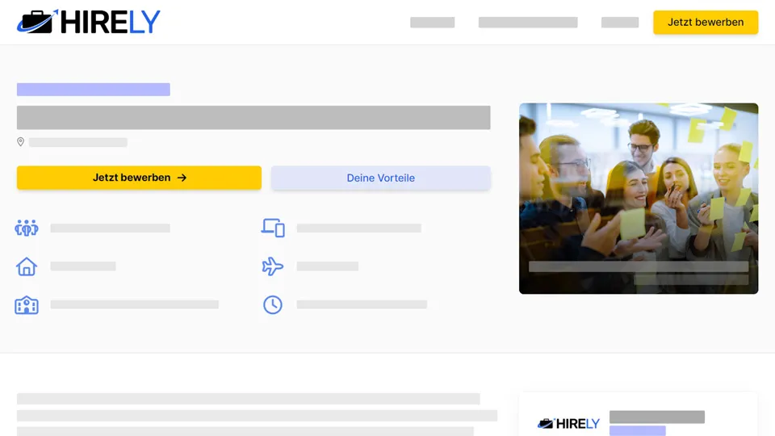Click the wide gray job title bar
The image size is (775, 436).
tap(253, 118)
